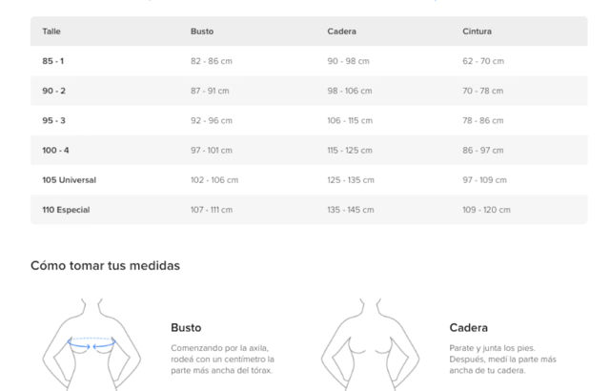The height and width of the screenshot is (391, 610).
Task: Select the Busto column header
Action: (202, 31)
